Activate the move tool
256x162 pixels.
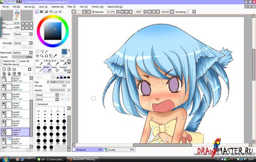[37, 56]
